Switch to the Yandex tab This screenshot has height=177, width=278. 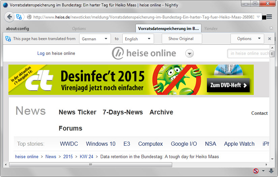211,29
